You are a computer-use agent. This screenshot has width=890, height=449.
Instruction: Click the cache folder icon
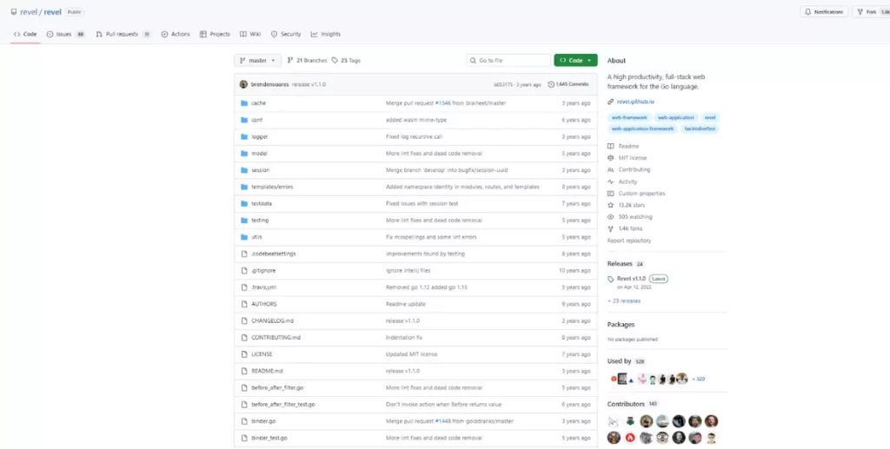point(244,102)
